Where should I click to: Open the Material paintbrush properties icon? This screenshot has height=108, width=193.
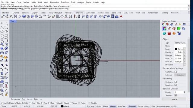pos(169,29)
